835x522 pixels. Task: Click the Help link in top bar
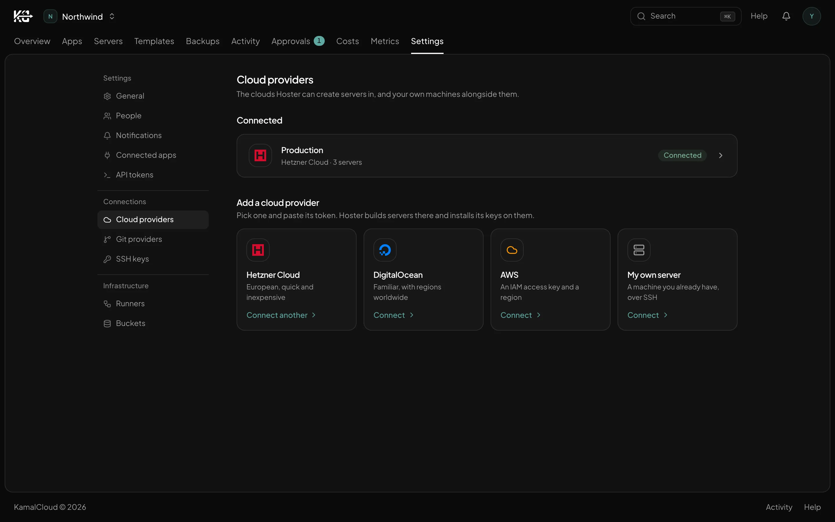click(759, 16)
